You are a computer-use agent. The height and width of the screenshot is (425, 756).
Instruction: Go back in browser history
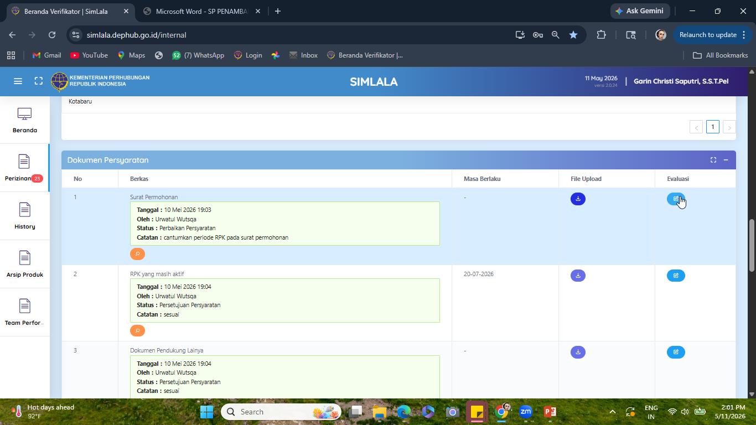click(x=12, y=35)
